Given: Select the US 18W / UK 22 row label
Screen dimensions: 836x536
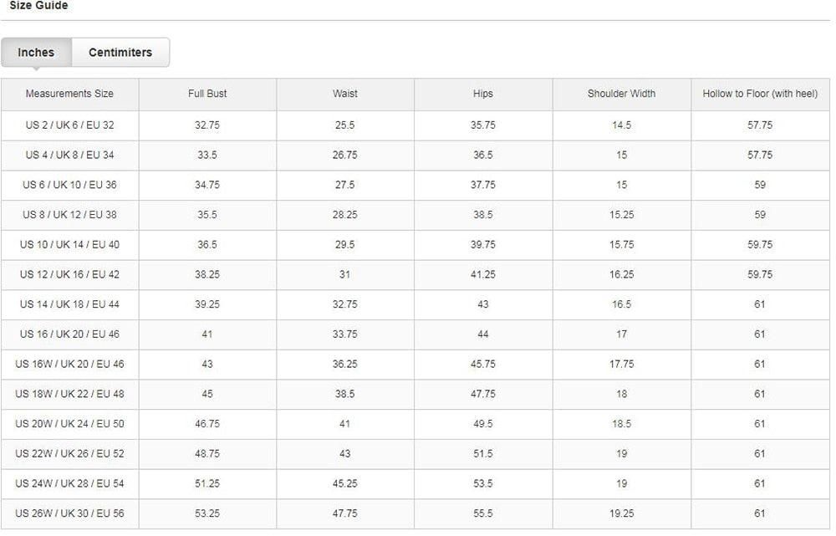Looking at the screenshot, I should [x=69, y=394].
